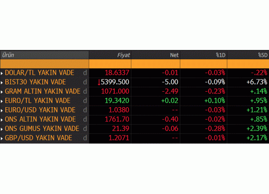Select the GBP/USD YAKIN VADE label

[38, 138]
